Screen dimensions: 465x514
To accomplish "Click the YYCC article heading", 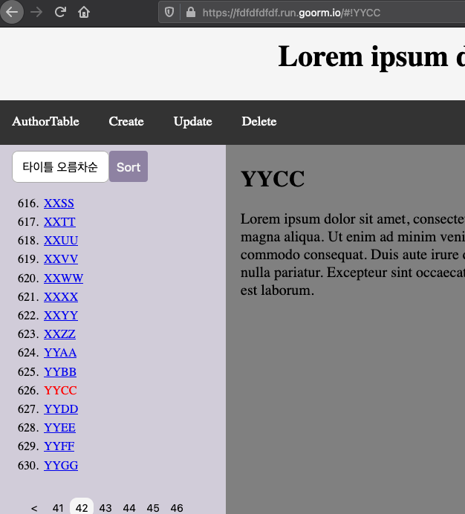I will point(273,179).
